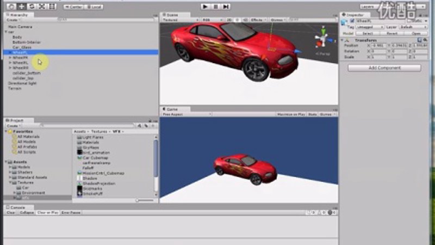Toggle the Game view Stats button
The image size is (435, 245).
point(312,114)
